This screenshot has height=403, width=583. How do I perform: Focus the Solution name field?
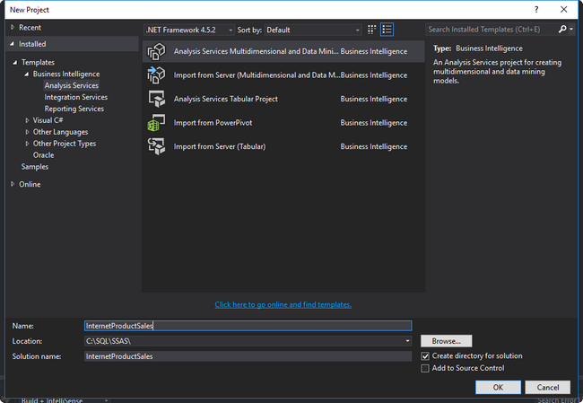248,356
